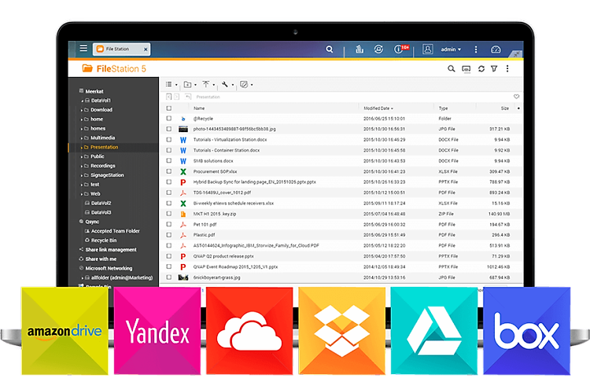Open the Qsync Recycle Bin
590x382 pixels.
click(104, 241)
